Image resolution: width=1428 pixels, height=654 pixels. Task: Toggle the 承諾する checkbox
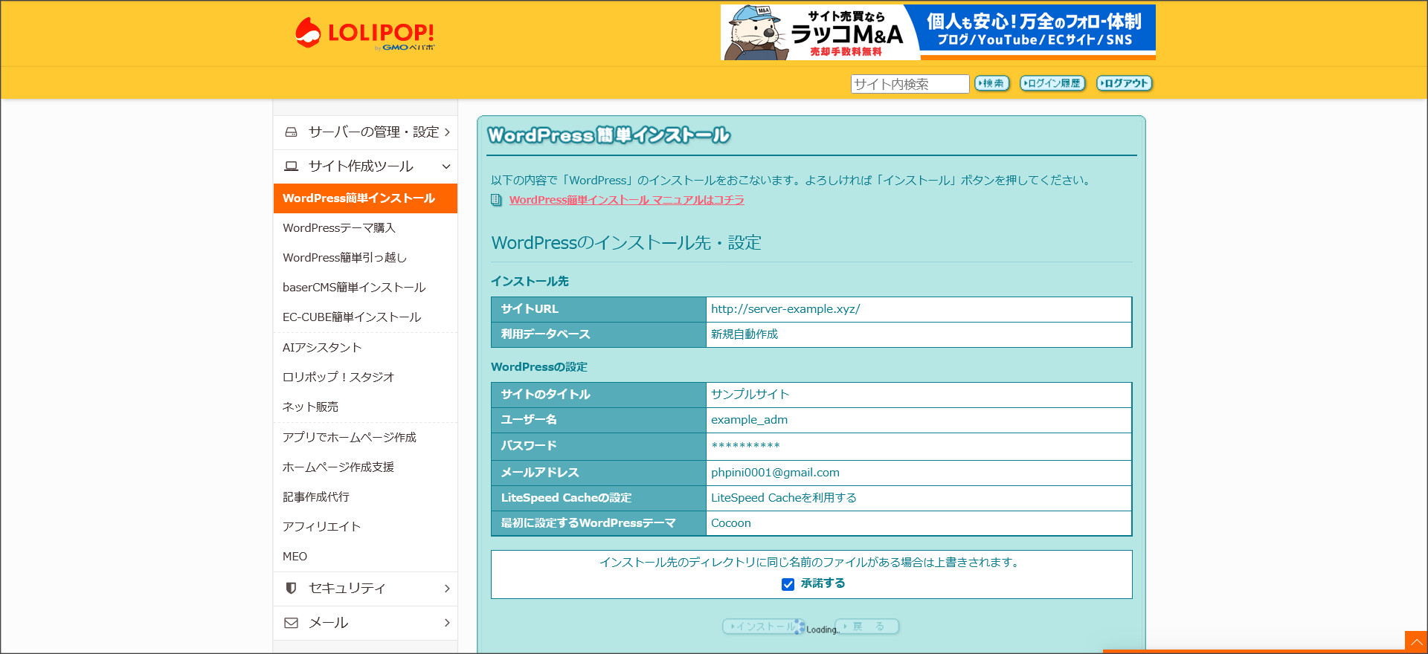tap(788, 585)
